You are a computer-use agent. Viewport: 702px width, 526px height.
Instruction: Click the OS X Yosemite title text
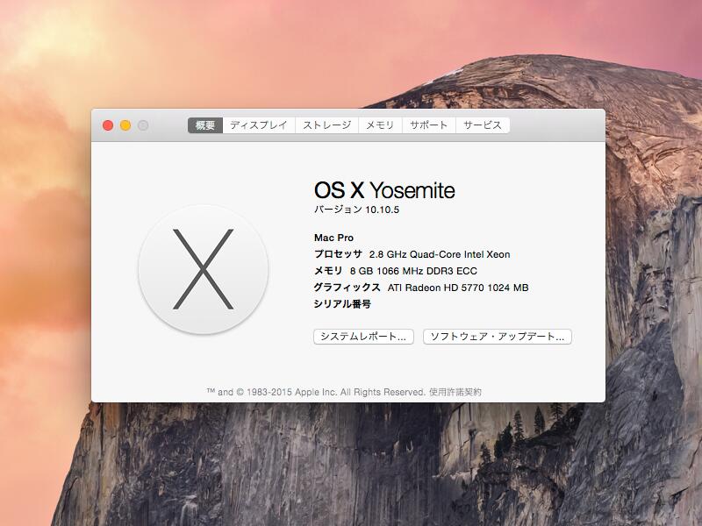384,190
